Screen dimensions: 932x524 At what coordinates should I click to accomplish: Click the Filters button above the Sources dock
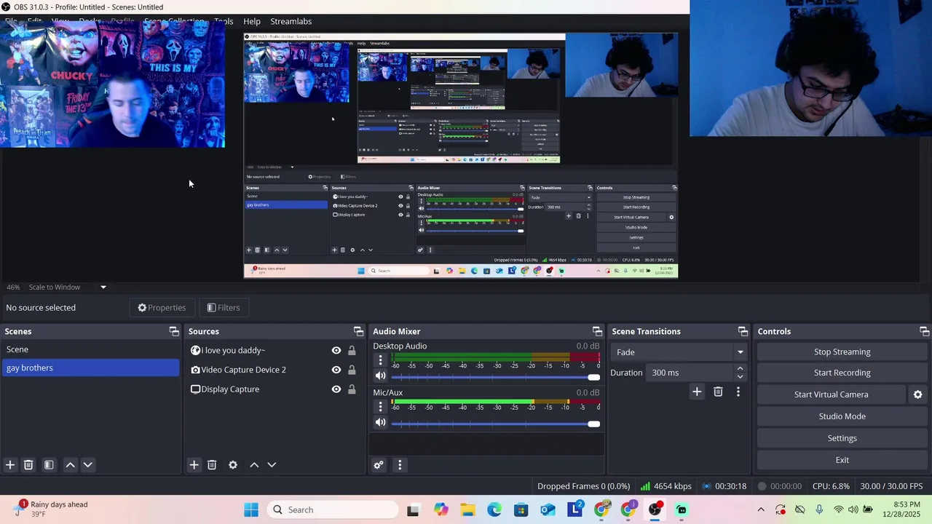coord(223,307)
